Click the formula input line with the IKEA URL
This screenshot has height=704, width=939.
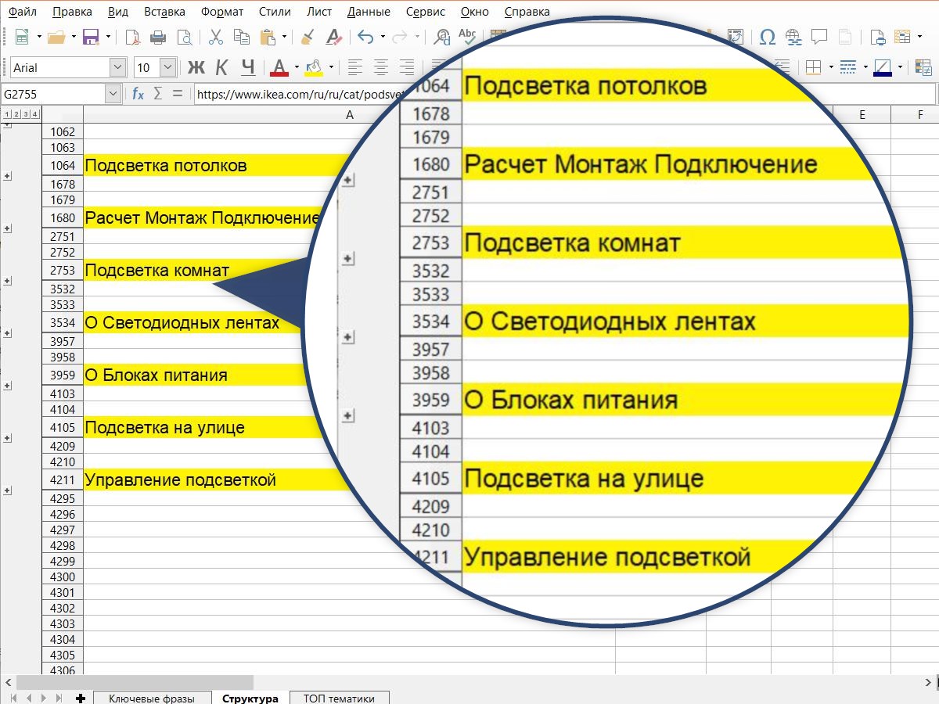(x=301, y=94)
